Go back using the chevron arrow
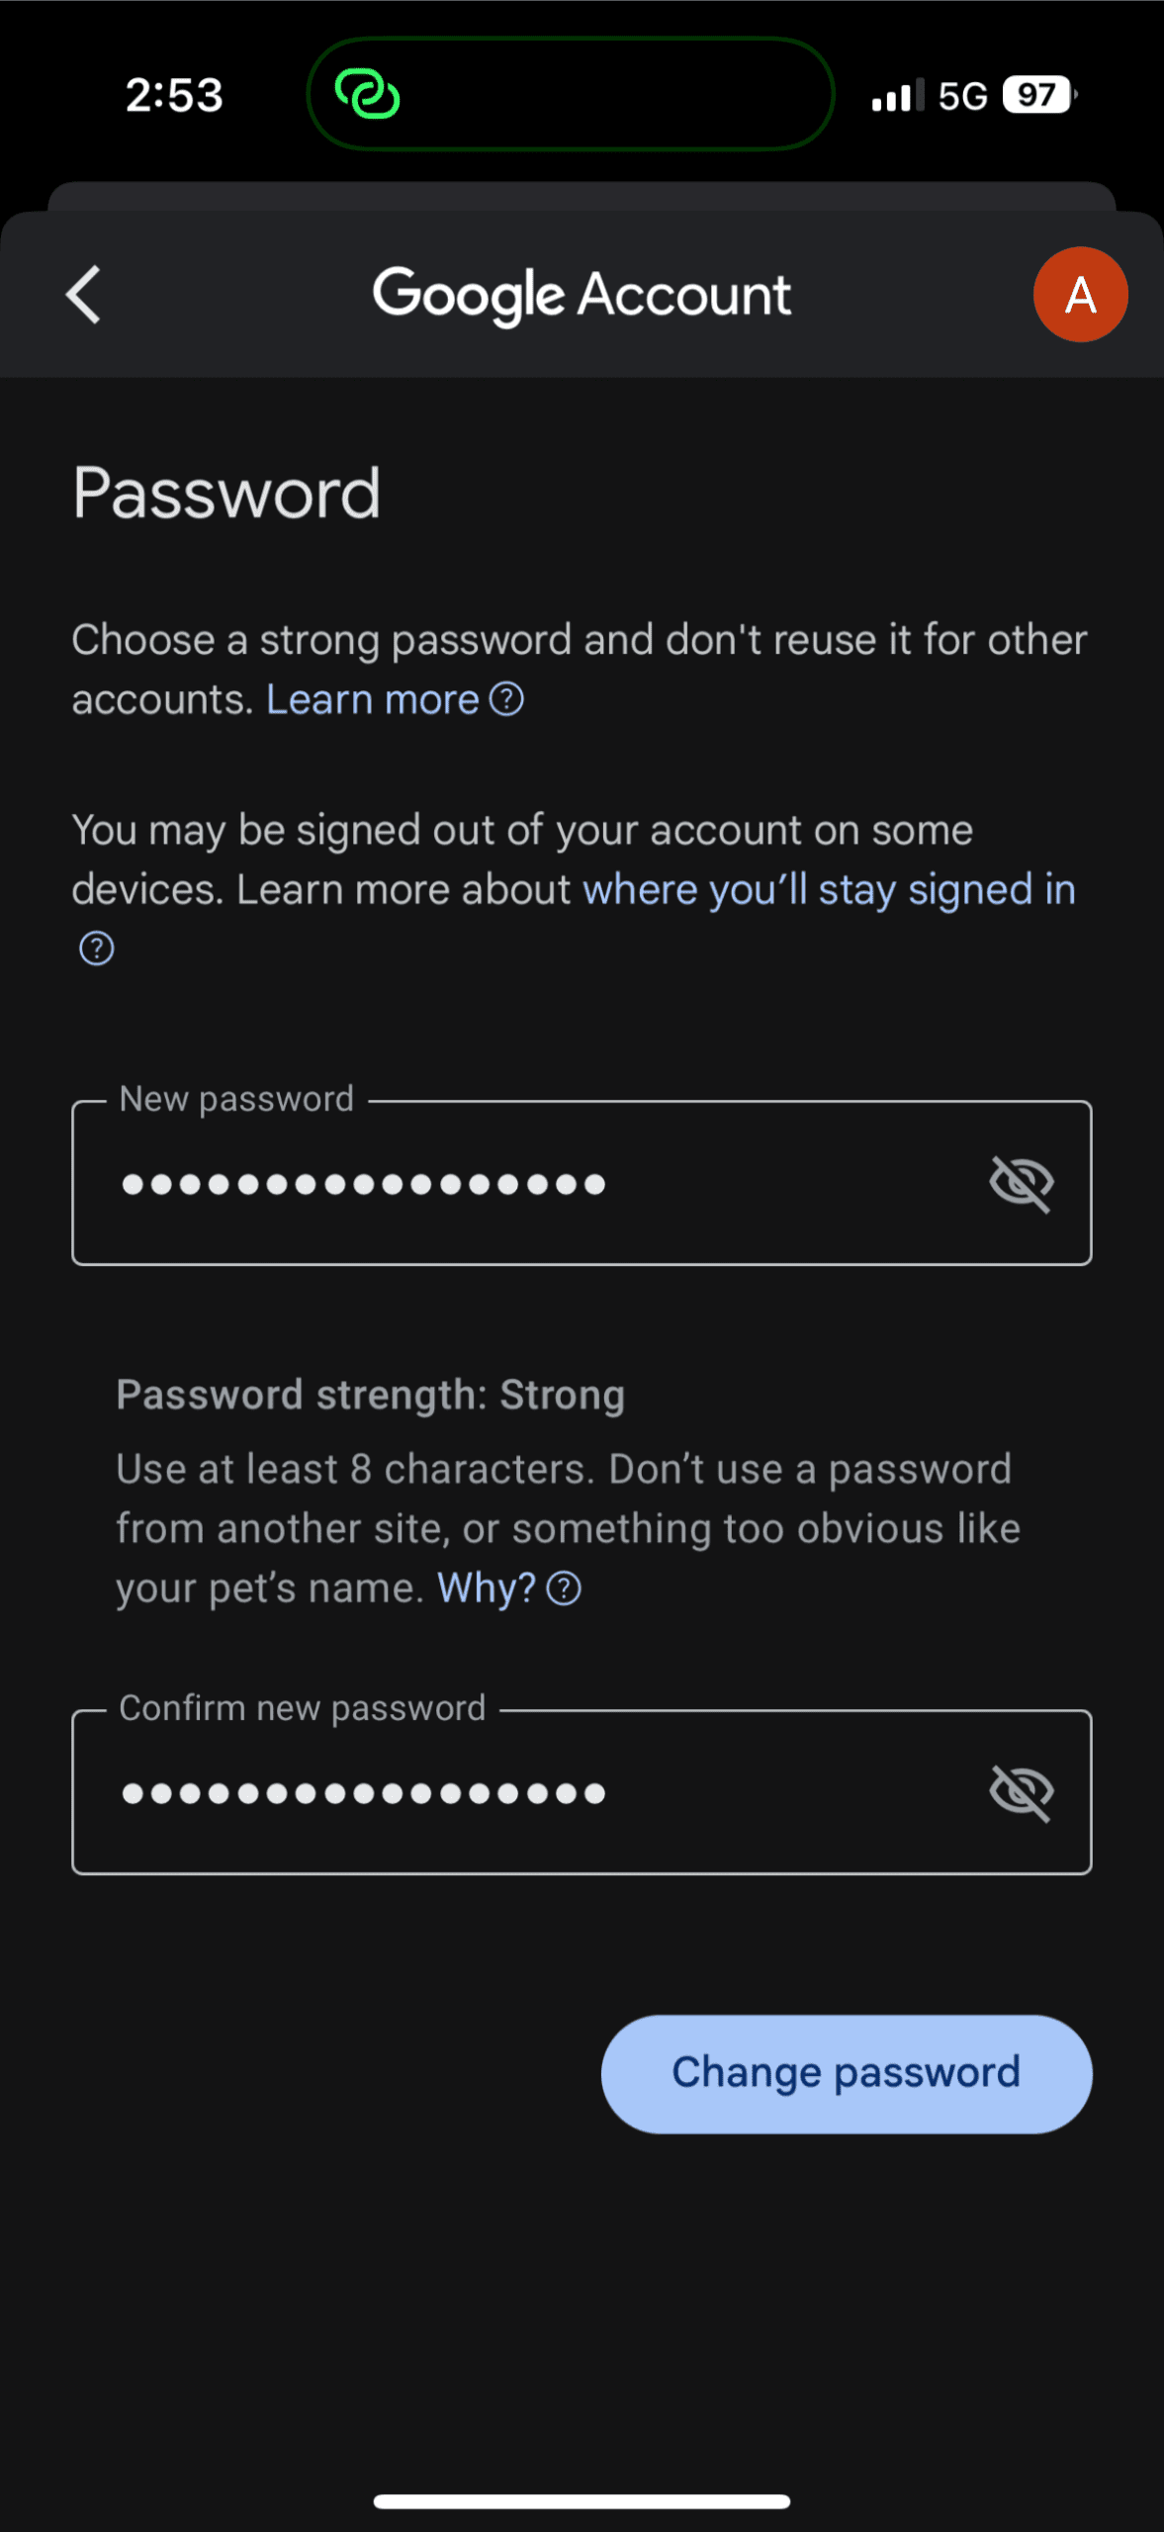 83,294
